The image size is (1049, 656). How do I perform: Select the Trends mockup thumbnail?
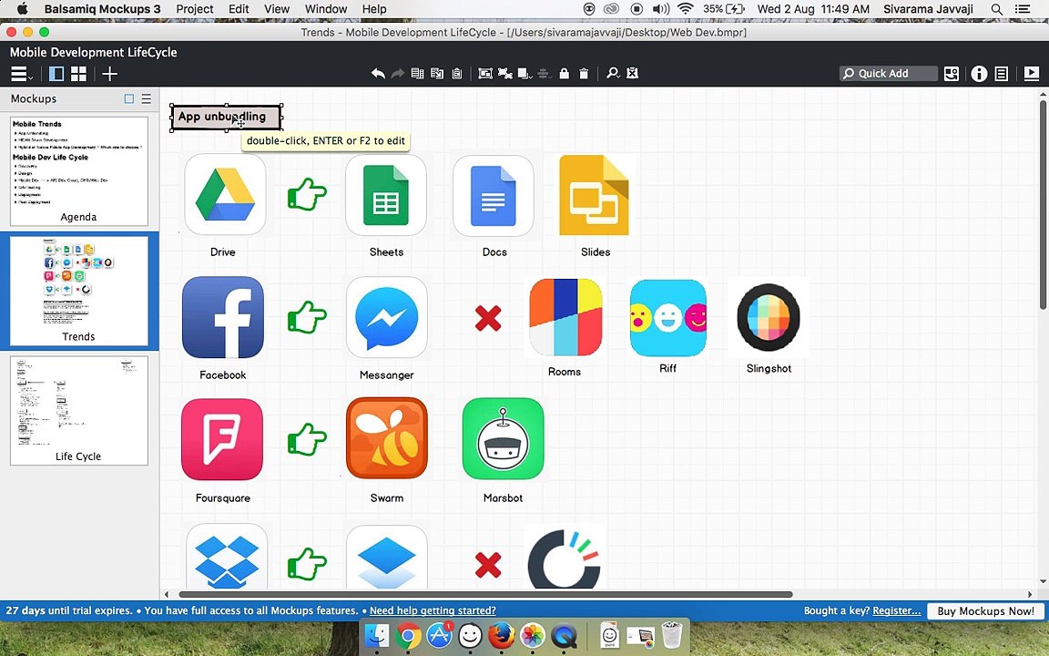79,291
